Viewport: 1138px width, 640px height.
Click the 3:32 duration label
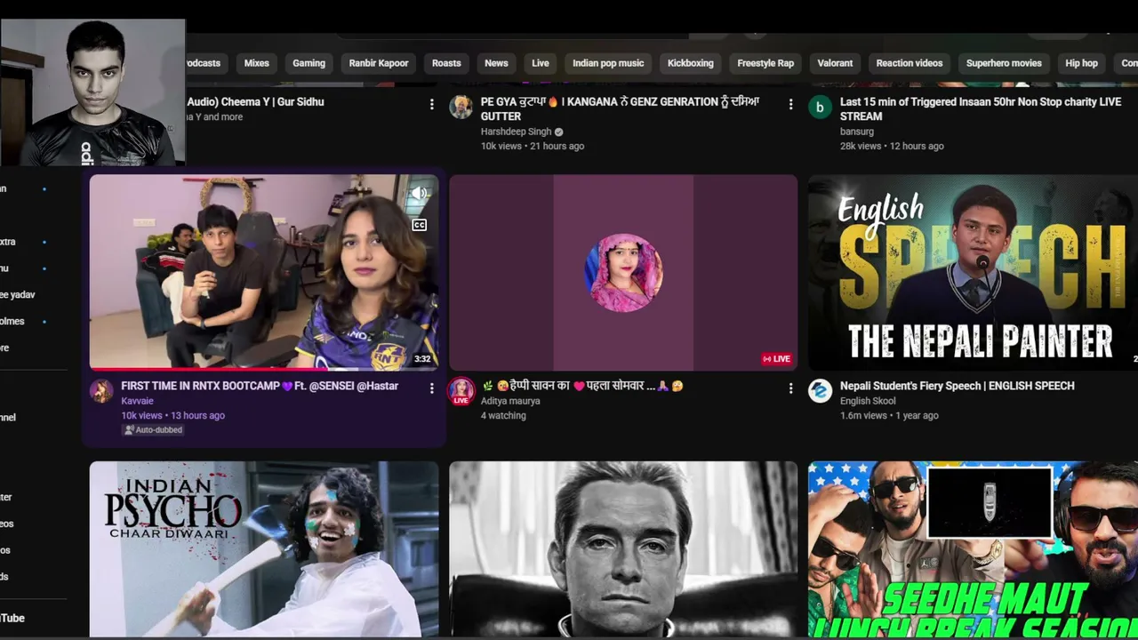[x=422, y=359]
